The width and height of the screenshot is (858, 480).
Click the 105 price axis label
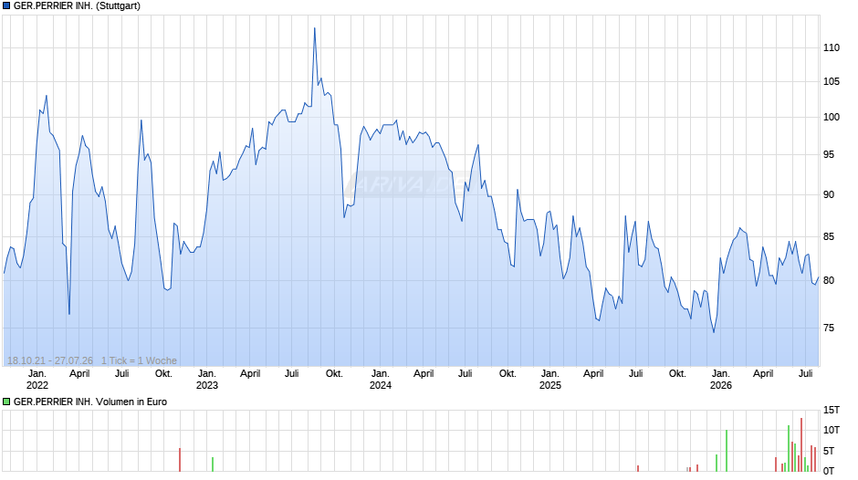(x=832, y=82)
